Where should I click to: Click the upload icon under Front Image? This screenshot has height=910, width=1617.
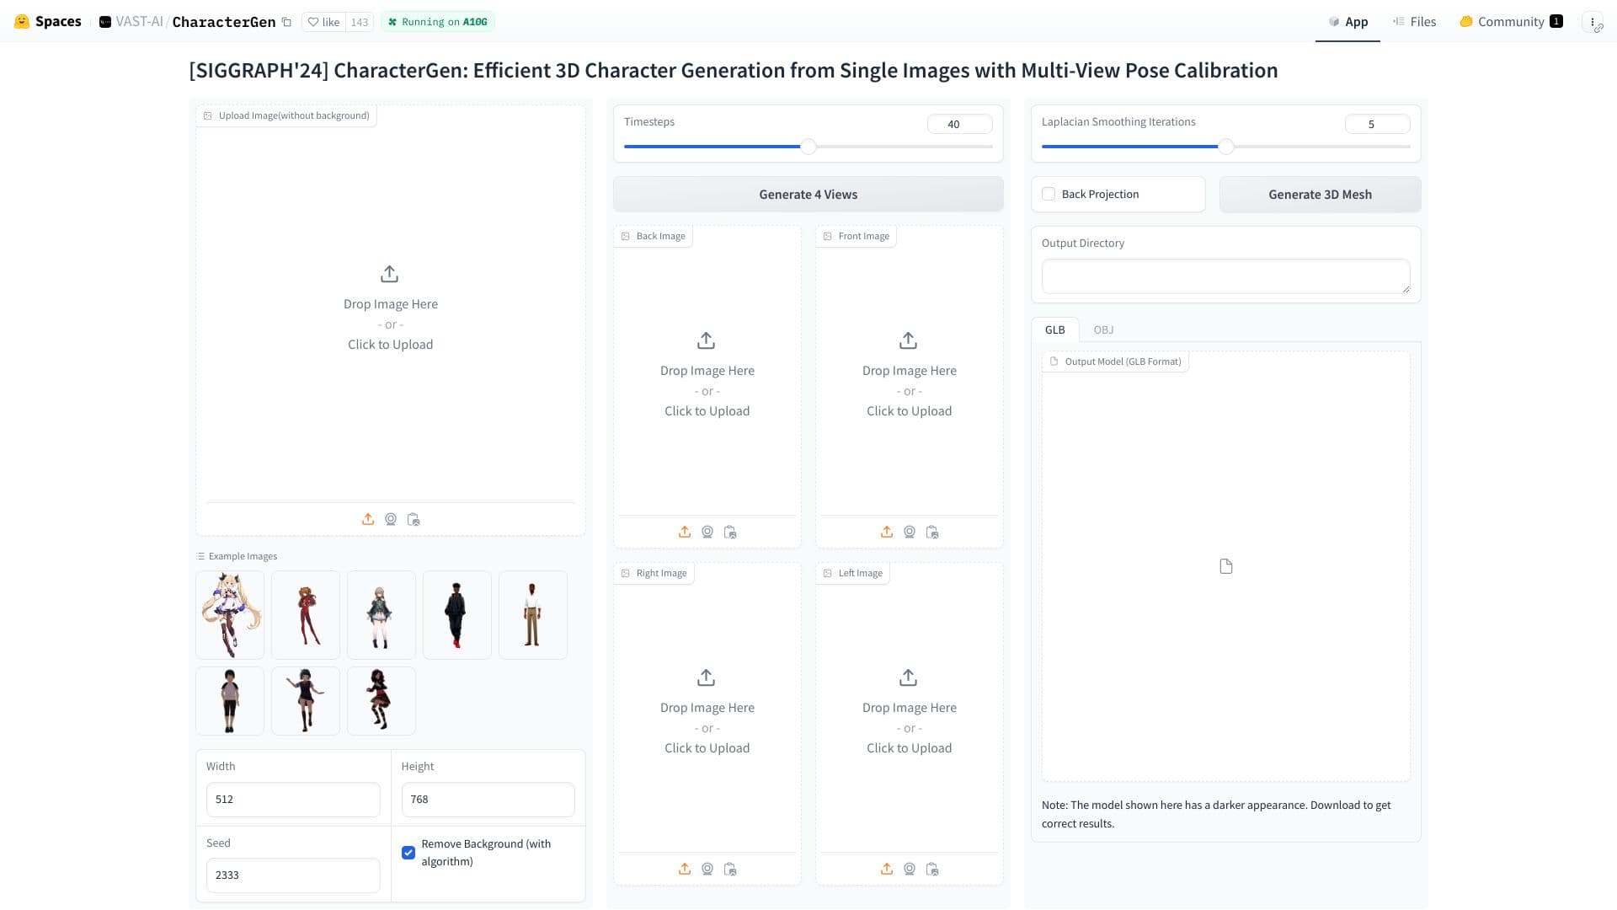(887, 532)
